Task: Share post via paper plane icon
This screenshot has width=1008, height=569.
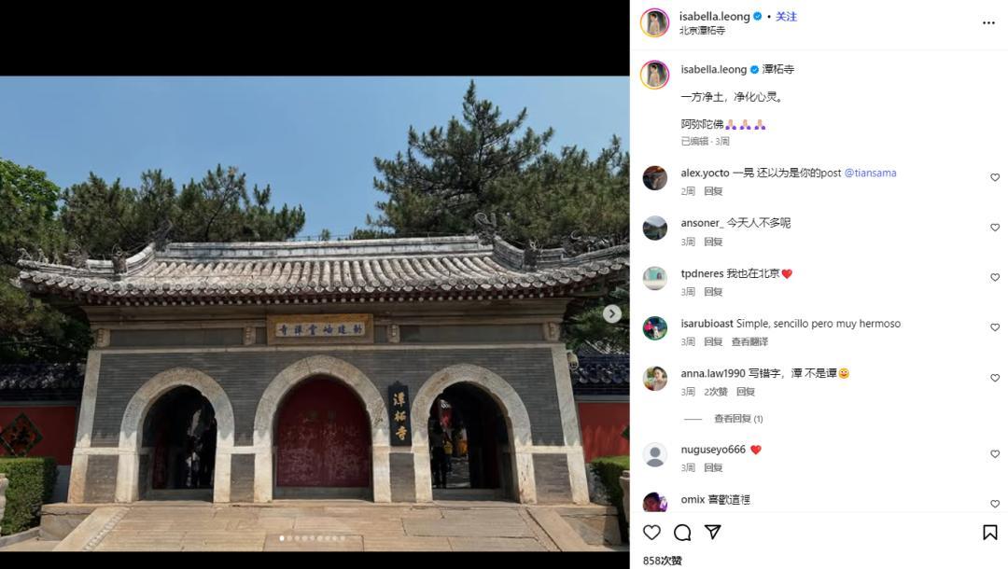Action: click(x=712, y=532)
